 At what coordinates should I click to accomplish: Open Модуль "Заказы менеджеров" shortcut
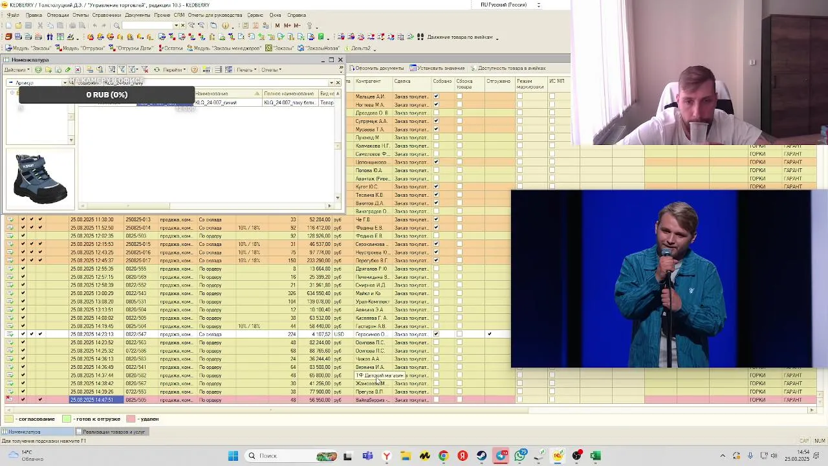click(x=224, y=49)
